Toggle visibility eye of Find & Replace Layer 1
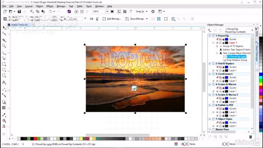This screenshot has width=263, height=148. [217, 70]
